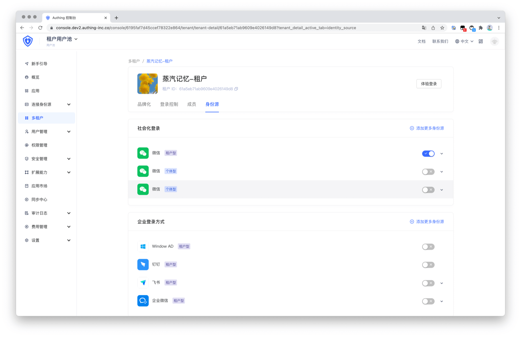Image resolution: width=521 pixels, height=337 pixels.
Task: Click the 体验登录 button
Action: point(428,84)
